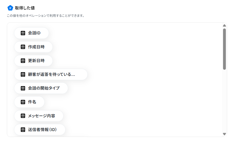
Task: Click the Intercom icon beside 会話の開始タイプ
Action: 23,88
